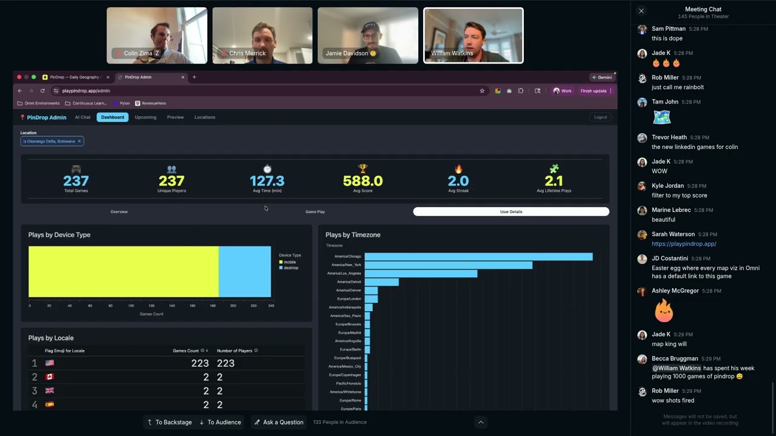Show info for Number of Players column
Screen dimensions: 776x436
point(256,351)
